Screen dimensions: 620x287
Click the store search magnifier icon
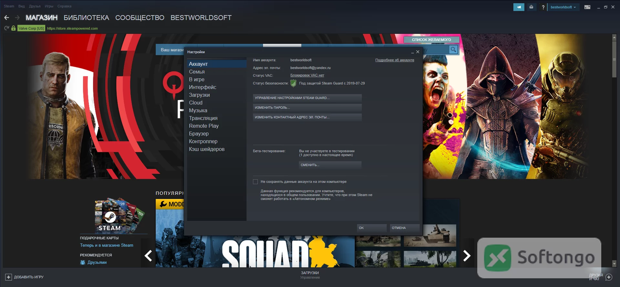(x=453, y=50)
